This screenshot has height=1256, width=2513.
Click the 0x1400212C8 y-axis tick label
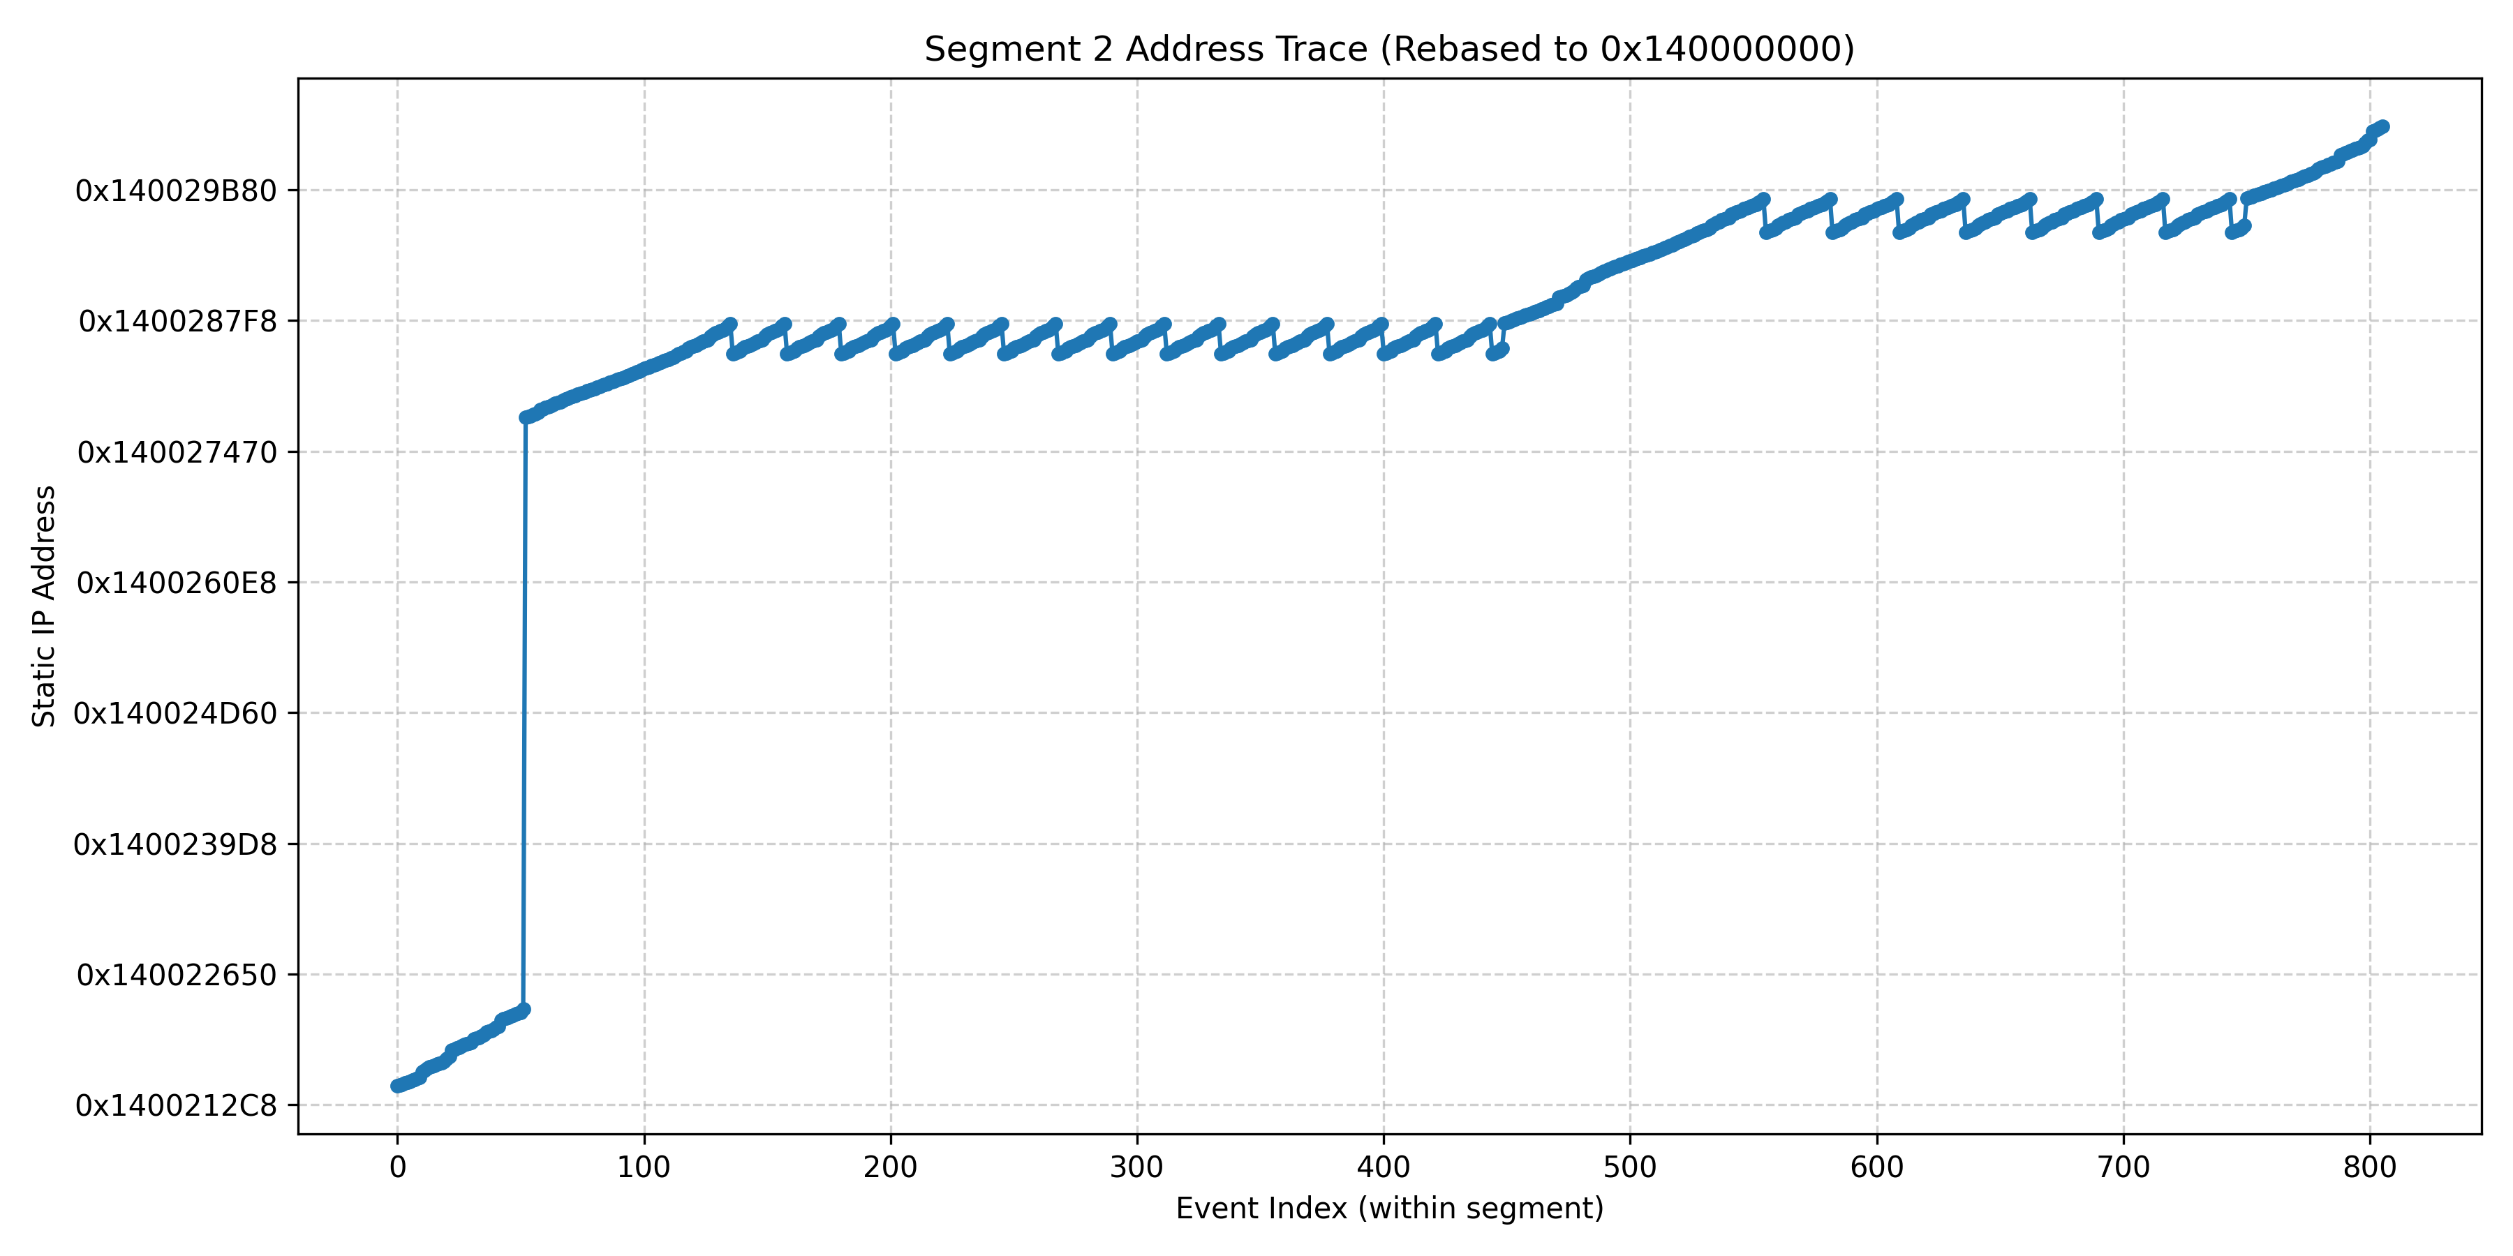[176, 1106]
